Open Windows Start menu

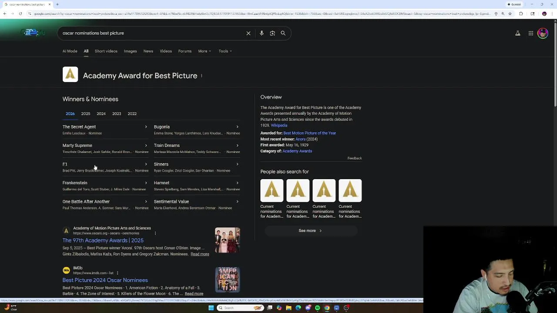point(211,308)
